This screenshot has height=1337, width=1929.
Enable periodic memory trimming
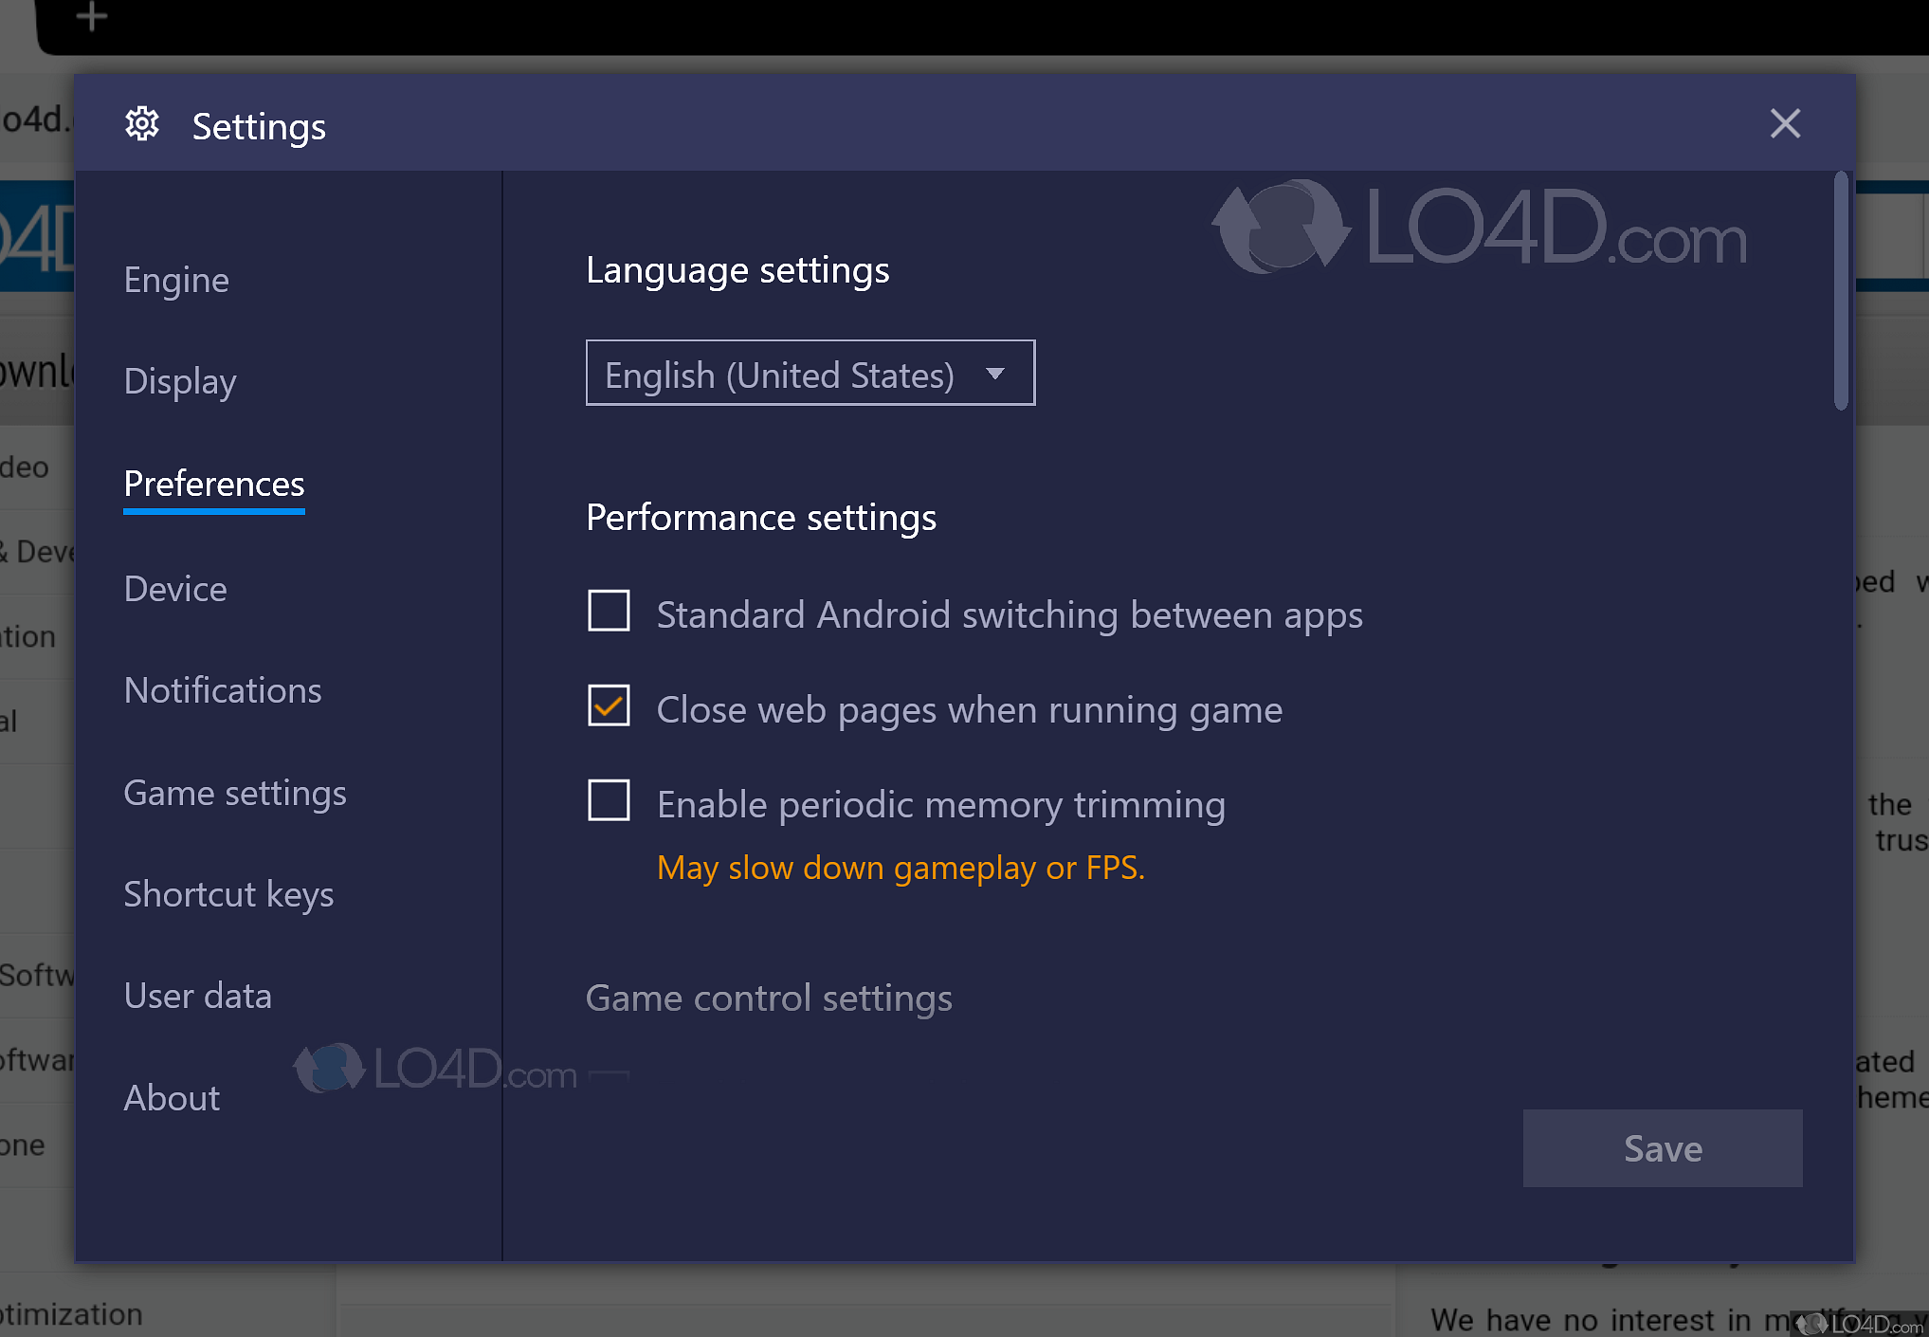[609, 800]
